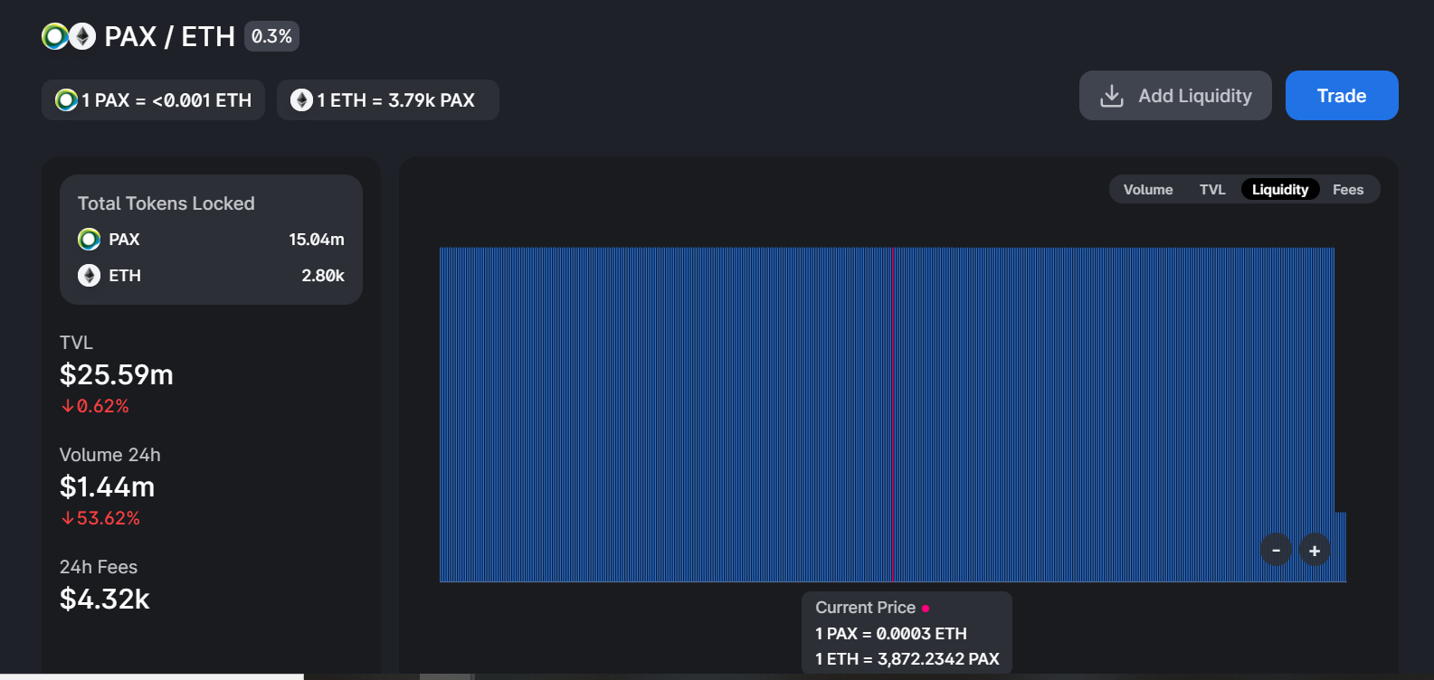The image size is (1434, 680).
Task: Select the Liquidity chart tab
Action: (x=1280, y=190)
